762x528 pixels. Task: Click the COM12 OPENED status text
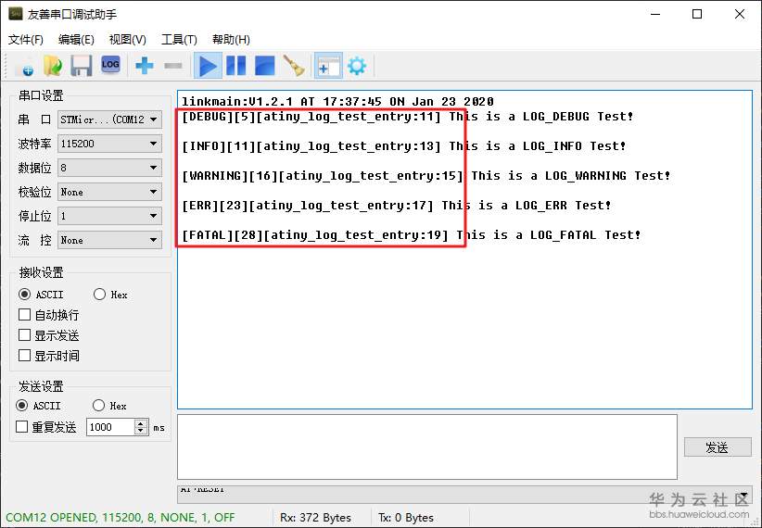pos(120,517)
